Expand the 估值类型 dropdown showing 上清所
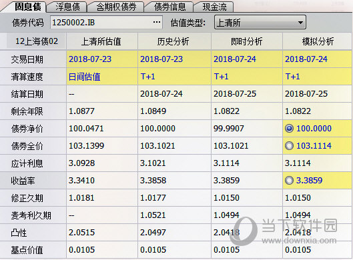This screenshot has height=260, width=353. coord(260,22)
